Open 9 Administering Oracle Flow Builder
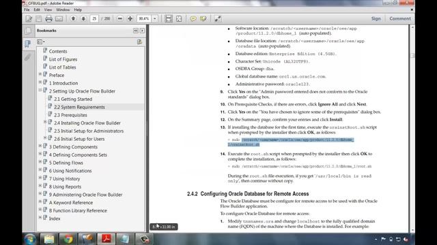The width and height of the screenshot is (437, 245). [x=85, y=195]
